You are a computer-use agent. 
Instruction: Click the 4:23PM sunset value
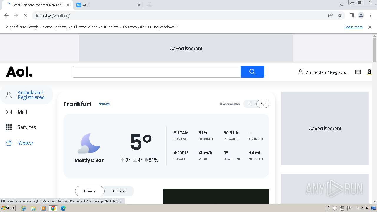181,153
